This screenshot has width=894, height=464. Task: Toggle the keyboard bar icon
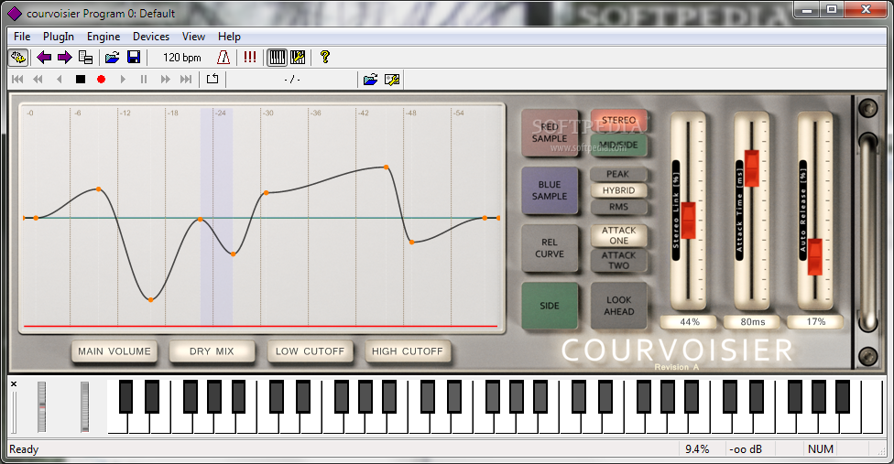pyautogui.click(x=278, y=57)
